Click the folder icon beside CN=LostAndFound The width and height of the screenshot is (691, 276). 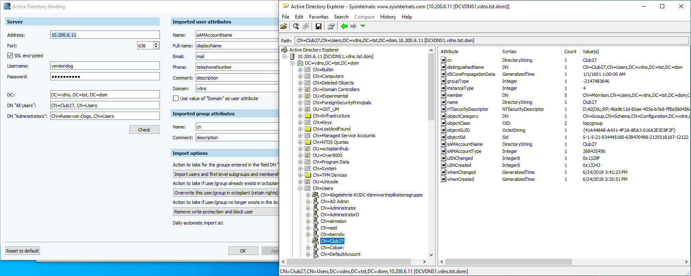(307, 129)
